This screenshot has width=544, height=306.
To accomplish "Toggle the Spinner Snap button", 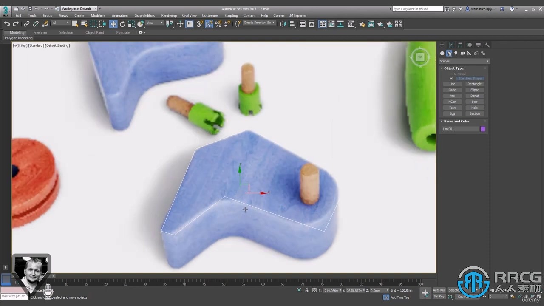I will pyautogui.click(x=227, y=24).
